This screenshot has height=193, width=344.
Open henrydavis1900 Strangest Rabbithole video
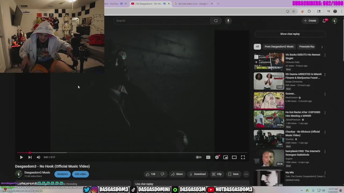269,158
